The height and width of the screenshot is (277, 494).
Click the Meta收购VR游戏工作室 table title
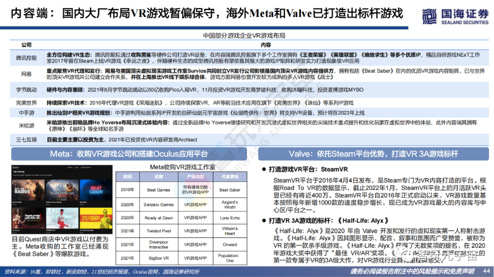[x=183, y=167]
